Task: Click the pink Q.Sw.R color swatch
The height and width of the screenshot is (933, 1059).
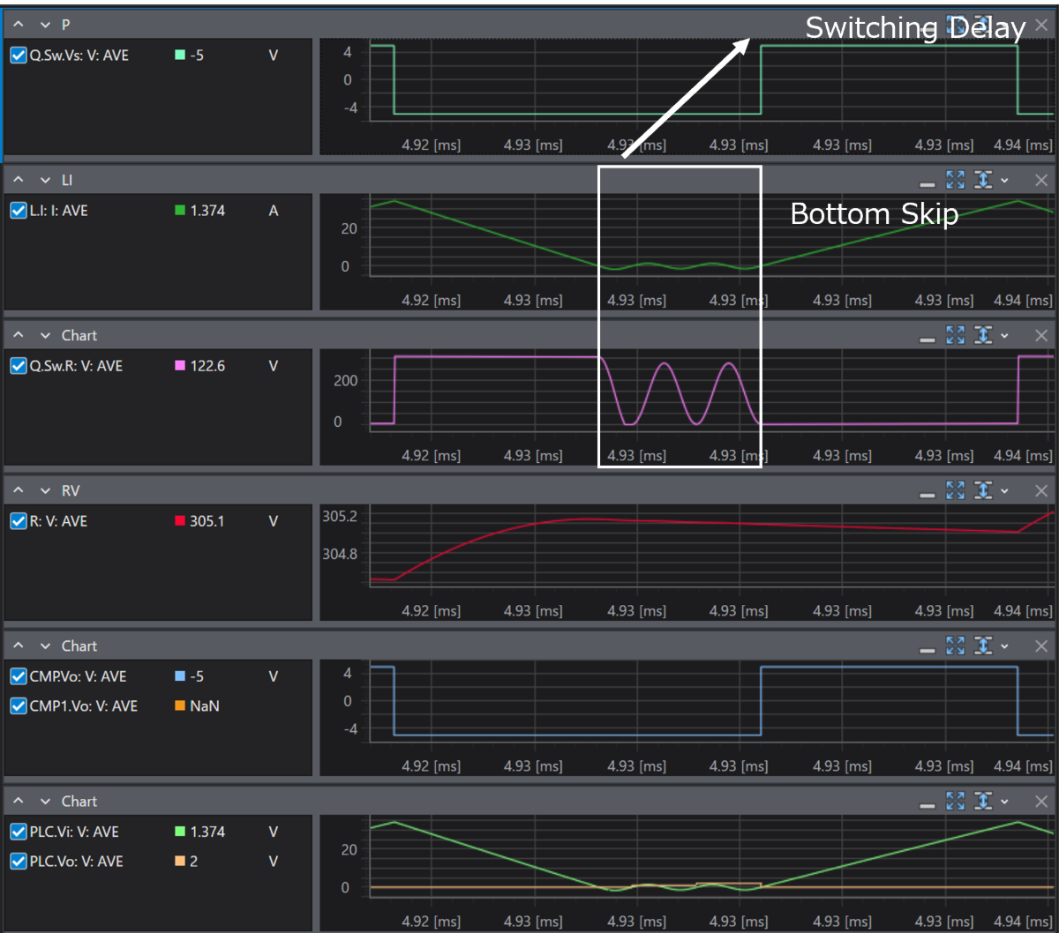Action: (180, 366)
